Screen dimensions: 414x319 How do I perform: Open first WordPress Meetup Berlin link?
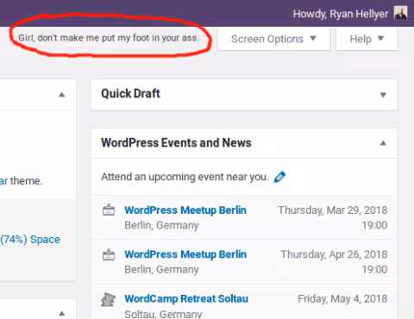pyautogui.click(x=185, y=210)
